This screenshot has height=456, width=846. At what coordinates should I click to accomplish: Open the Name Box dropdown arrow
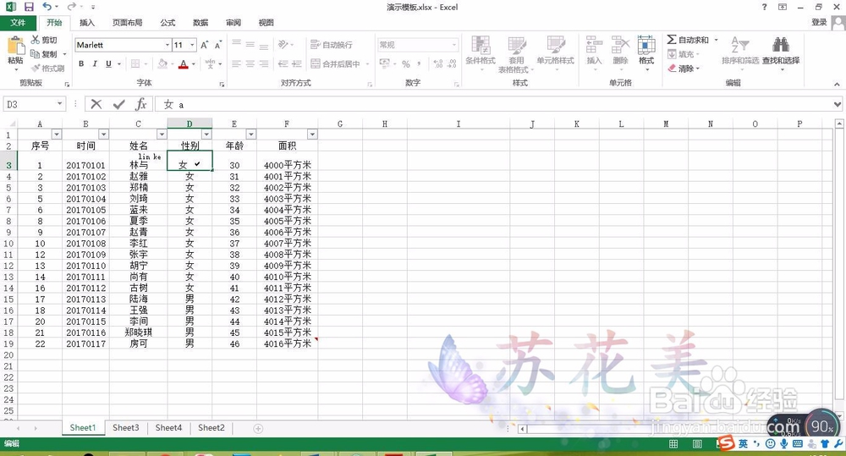click(59, 103)
